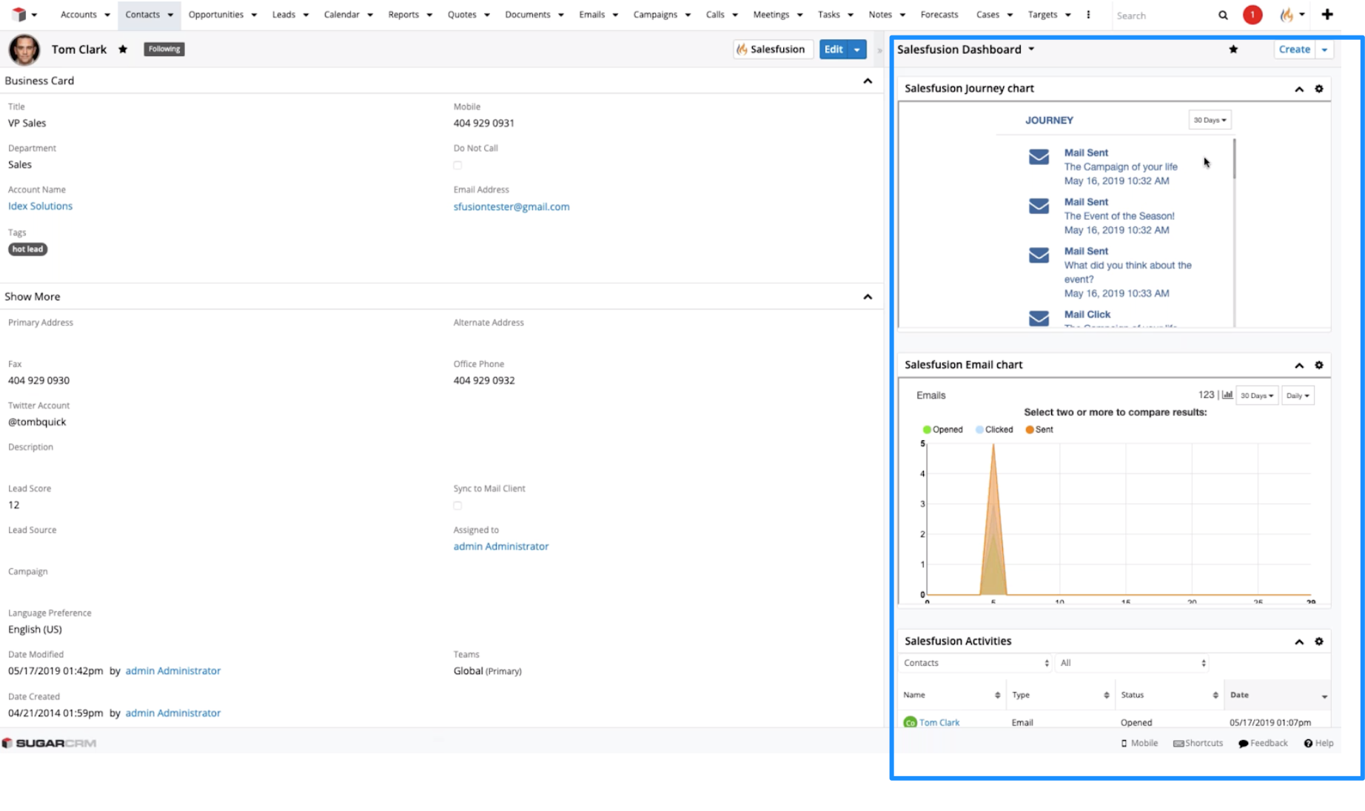Collapse the side panel with double-arrow toggle
The height and width of the screenshot is (811, 1365).
click(879, 50)
